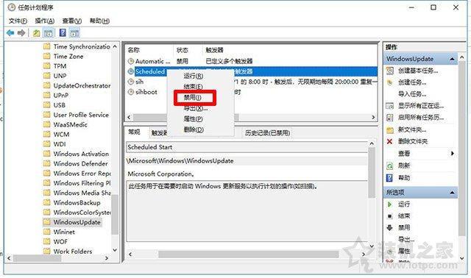Viewport: 471px width, 278px height.
Task: Select the Work Folders folder
Action: pyautogui.click(x=68, y=252)
